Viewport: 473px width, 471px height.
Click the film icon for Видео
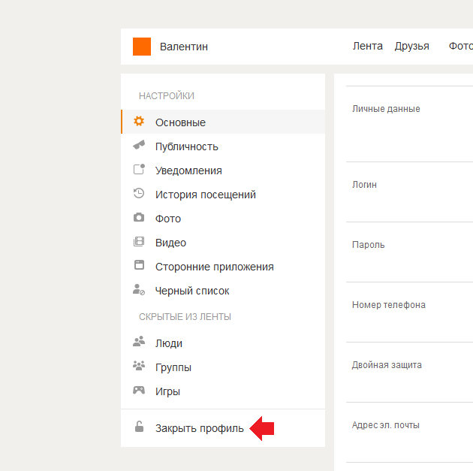tap(139, 242)
